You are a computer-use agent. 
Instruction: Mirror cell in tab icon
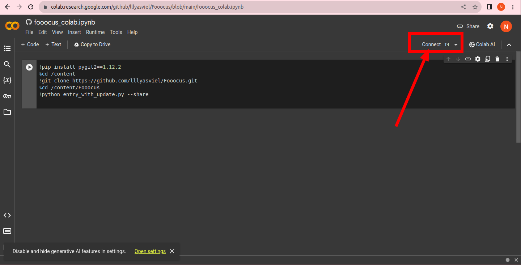pos(487,59)
